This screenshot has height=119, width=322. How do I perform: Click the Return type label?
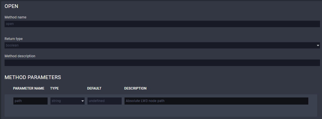13,39
